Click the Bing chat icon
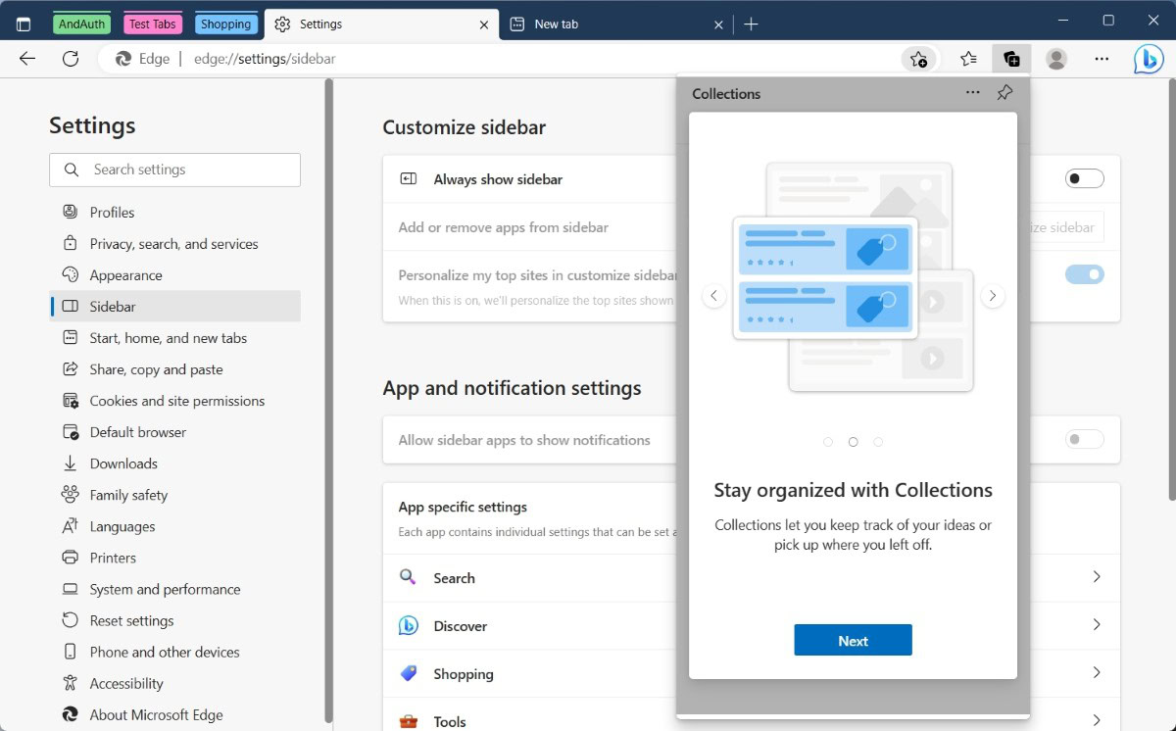Screen dimensions: 1176x731 1149,59
